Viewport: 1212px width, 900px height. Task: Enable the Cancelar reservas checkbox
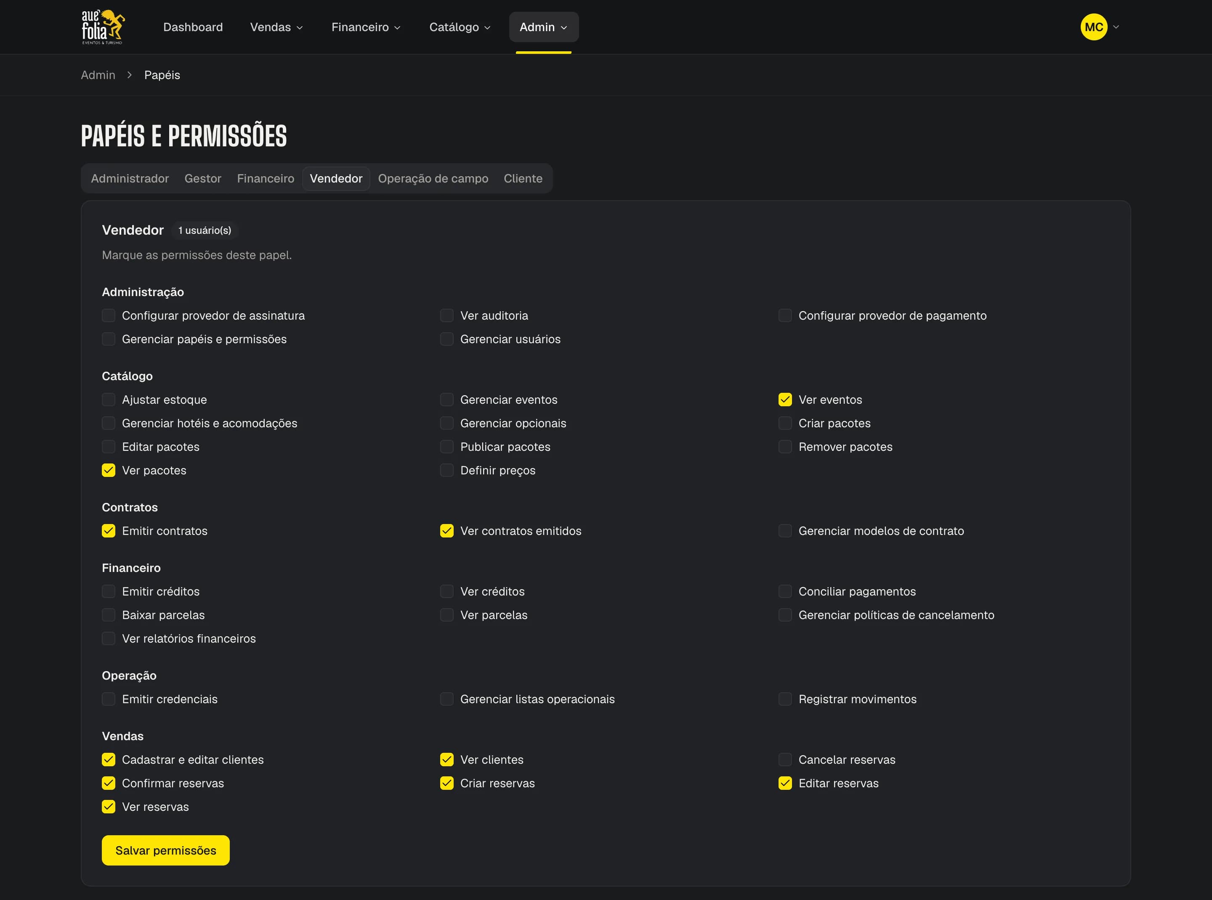pyautogui.click(x=784, y=760)
